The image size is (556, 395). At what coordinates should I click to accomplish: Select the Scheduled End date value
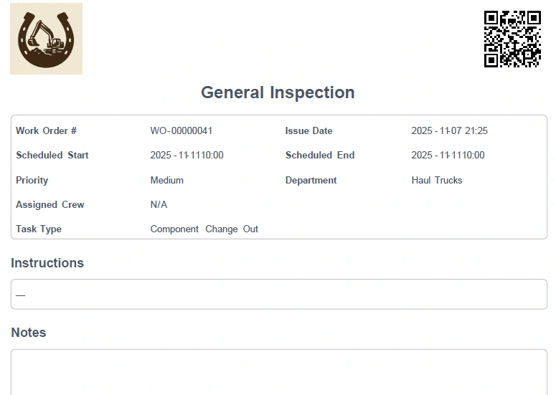[x=448, y=155]
